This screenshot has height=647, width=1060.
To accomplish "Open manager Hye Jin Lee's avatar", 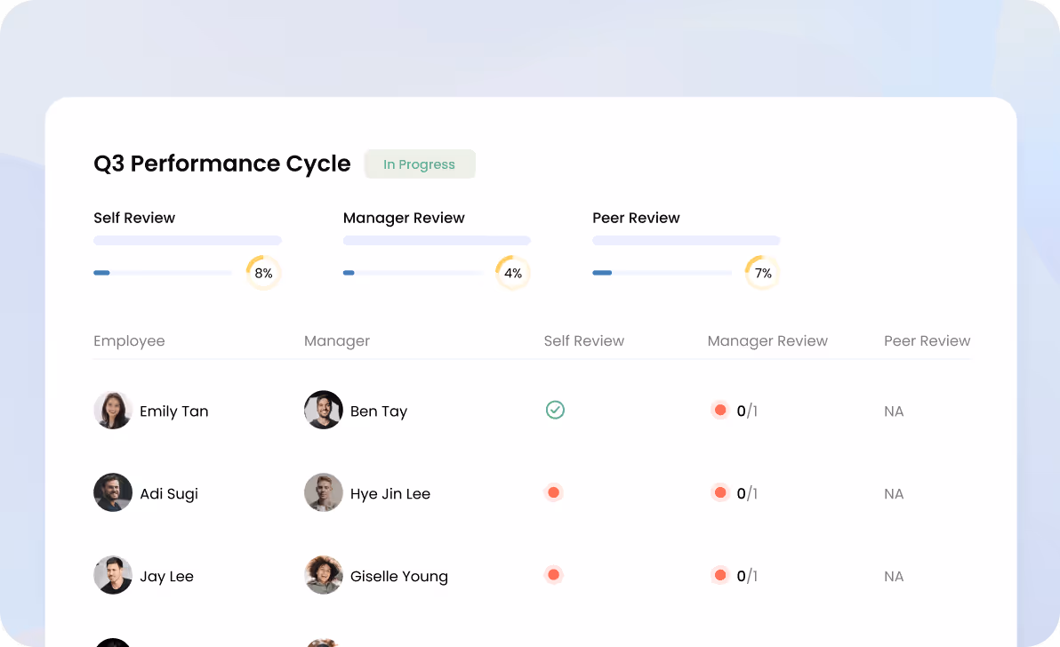I will coord(324,492).
